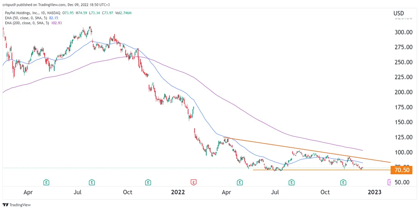Open the earnings marker just after Oct 2022
This screenshot has width=420, height=210.
point(344,182)
